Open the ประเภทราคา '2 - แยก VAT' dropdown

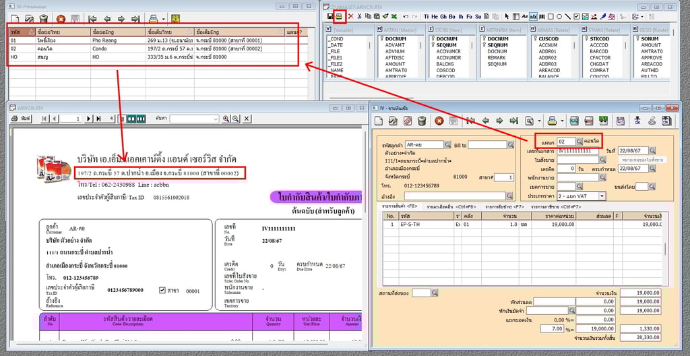602,196
